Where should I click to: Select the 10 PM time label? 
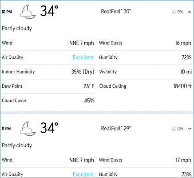(7, 12)
